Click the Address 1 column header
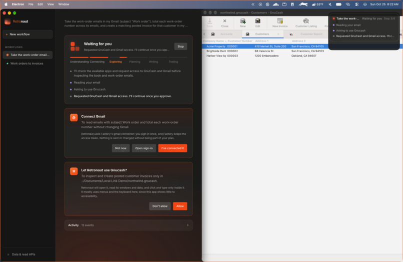 coord(261,41)
